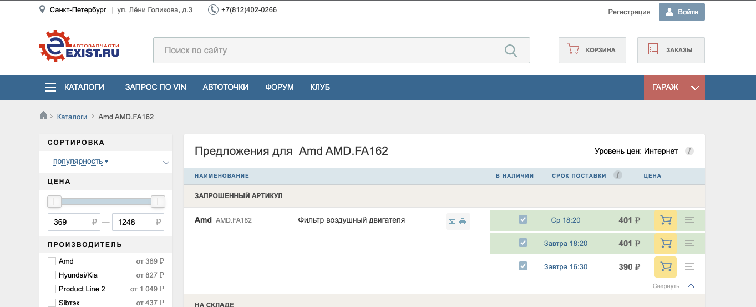Click the Наименование column header
This screenshot has height=307, width=756.
(222, 175)
